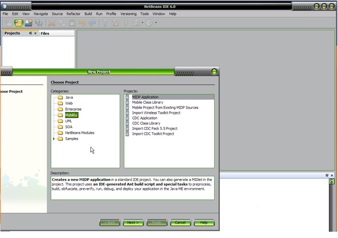The image size is (338, 238).
Task: Click the folder icon beside UML
Action: [x=60, y=121]
